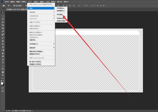Viewport: 158px width, 112px height.
Task: Select the Crop tool
Action: [3, 25]
